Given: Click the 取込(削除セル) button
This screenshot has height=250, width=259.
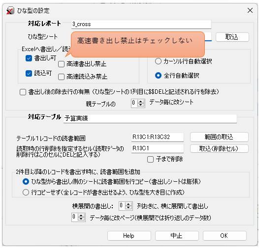Looking at the screenshot, I should (x=219, y=149).
